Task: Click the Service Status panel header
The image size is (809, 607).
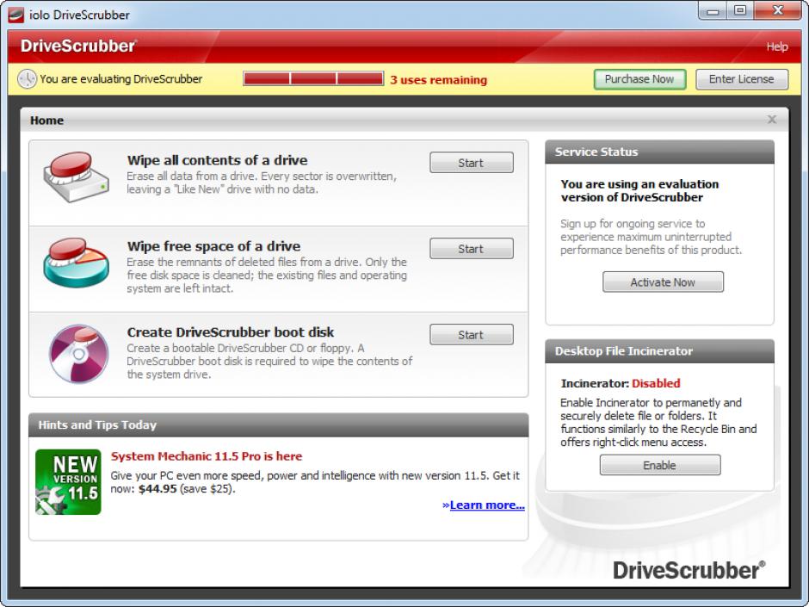Action: pyautogui.click(x=660, y=152)
